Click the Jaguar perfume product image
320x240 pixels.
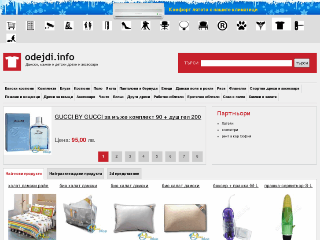28,131
